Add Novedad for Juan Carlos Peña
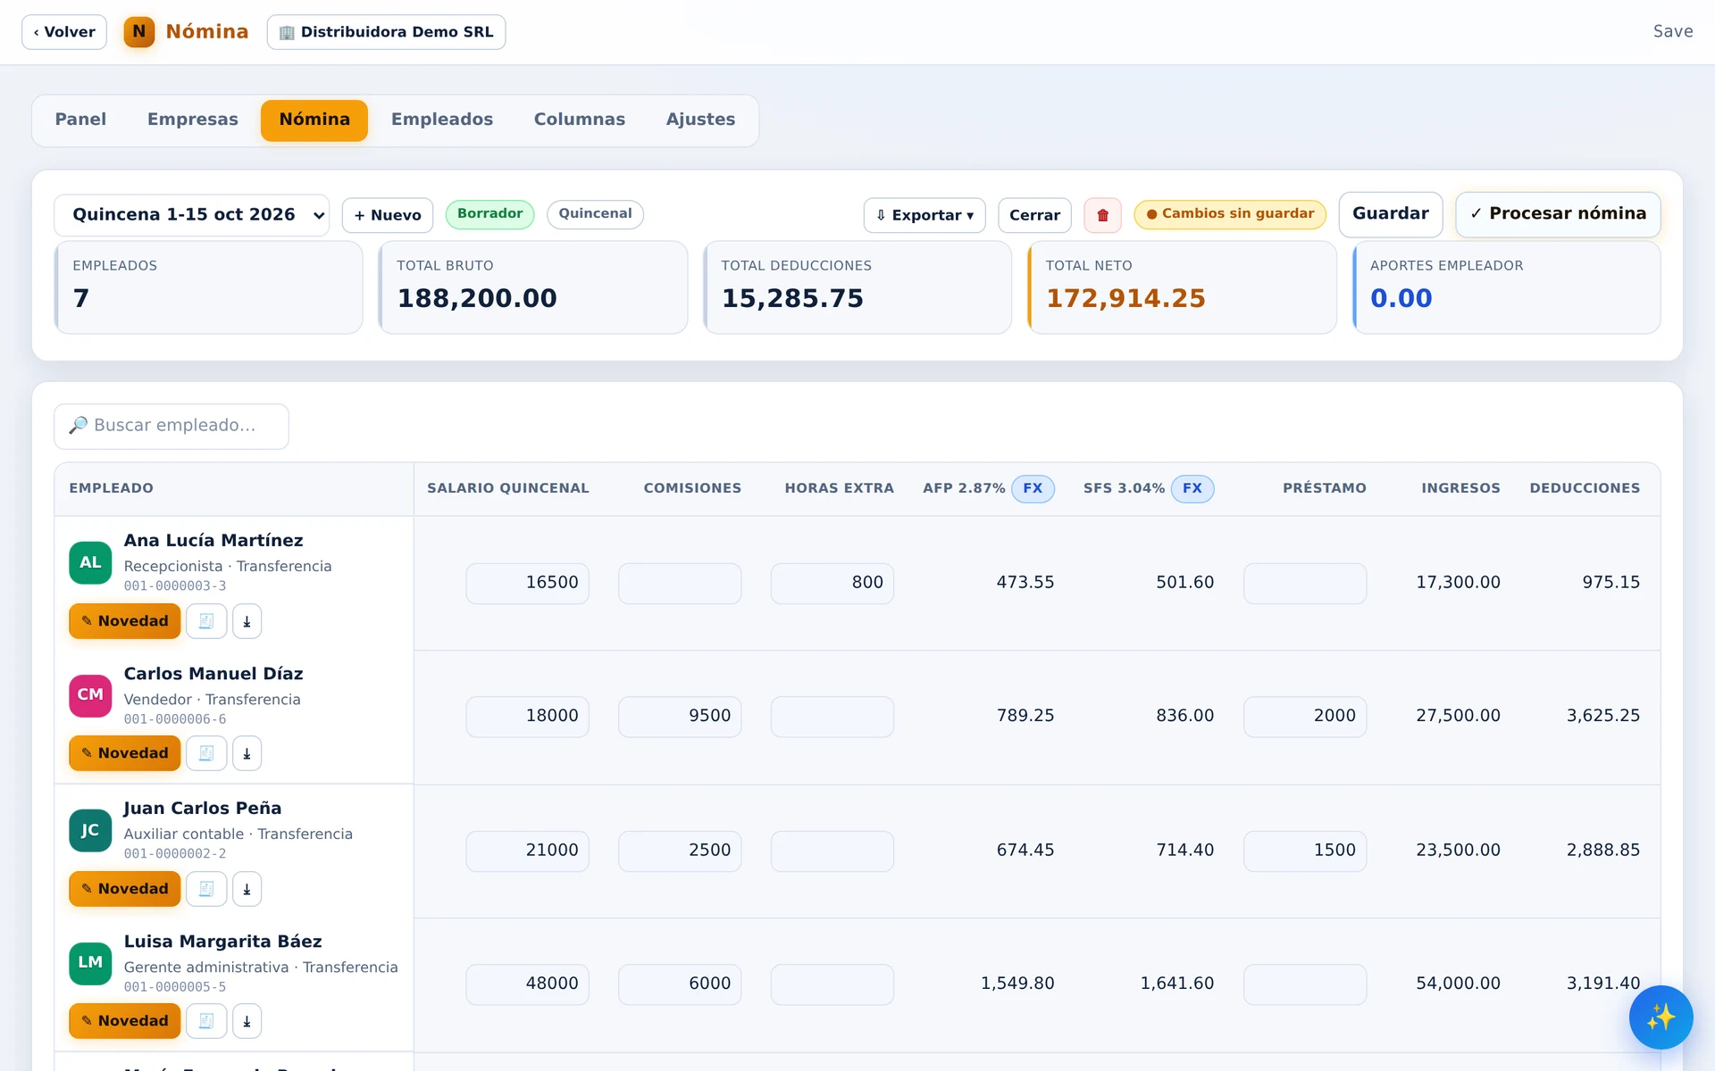Screen dimensions: 1715x1071 click(125, 889)
